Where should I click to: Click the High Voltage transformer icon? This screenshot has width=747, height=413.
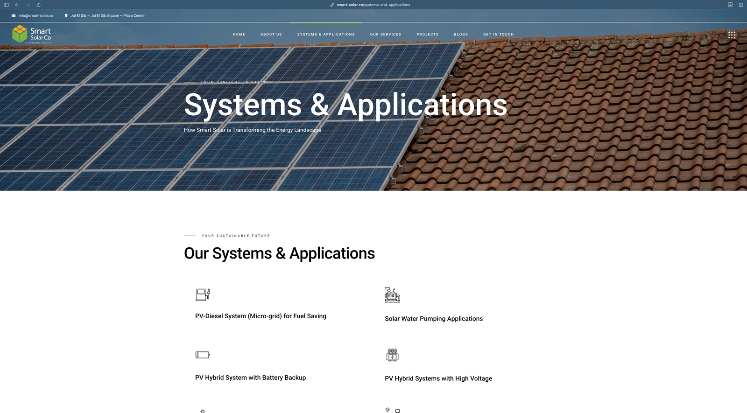pyautogui.click(x=392, y=355)
